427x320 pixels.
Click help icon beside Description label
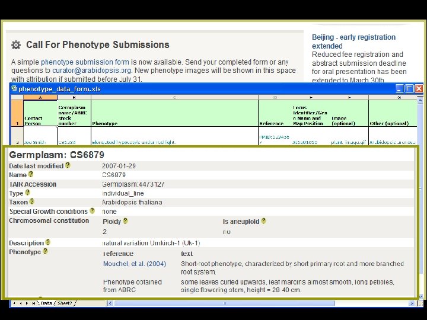48,242
